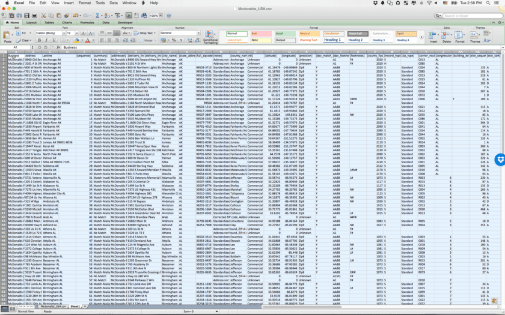Click the increase font size icon
The width and height of the screenshot is (505, 315).
click(84, 33)
